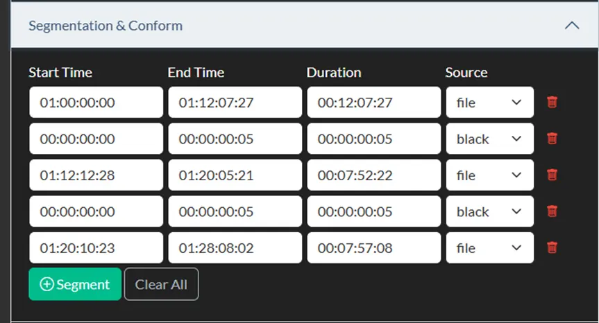Add a new segment with Segment button
This screenshot has height=323, width=599.
[x=75, y=284]
